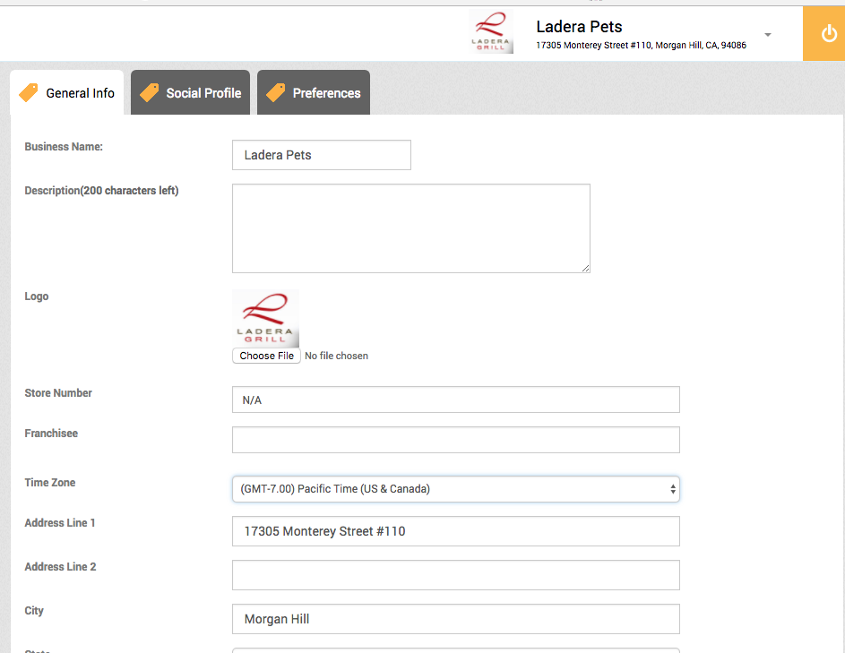This screenshot has width=845, height=653.
Task: Click the City input field
Action: click(456, 619)
